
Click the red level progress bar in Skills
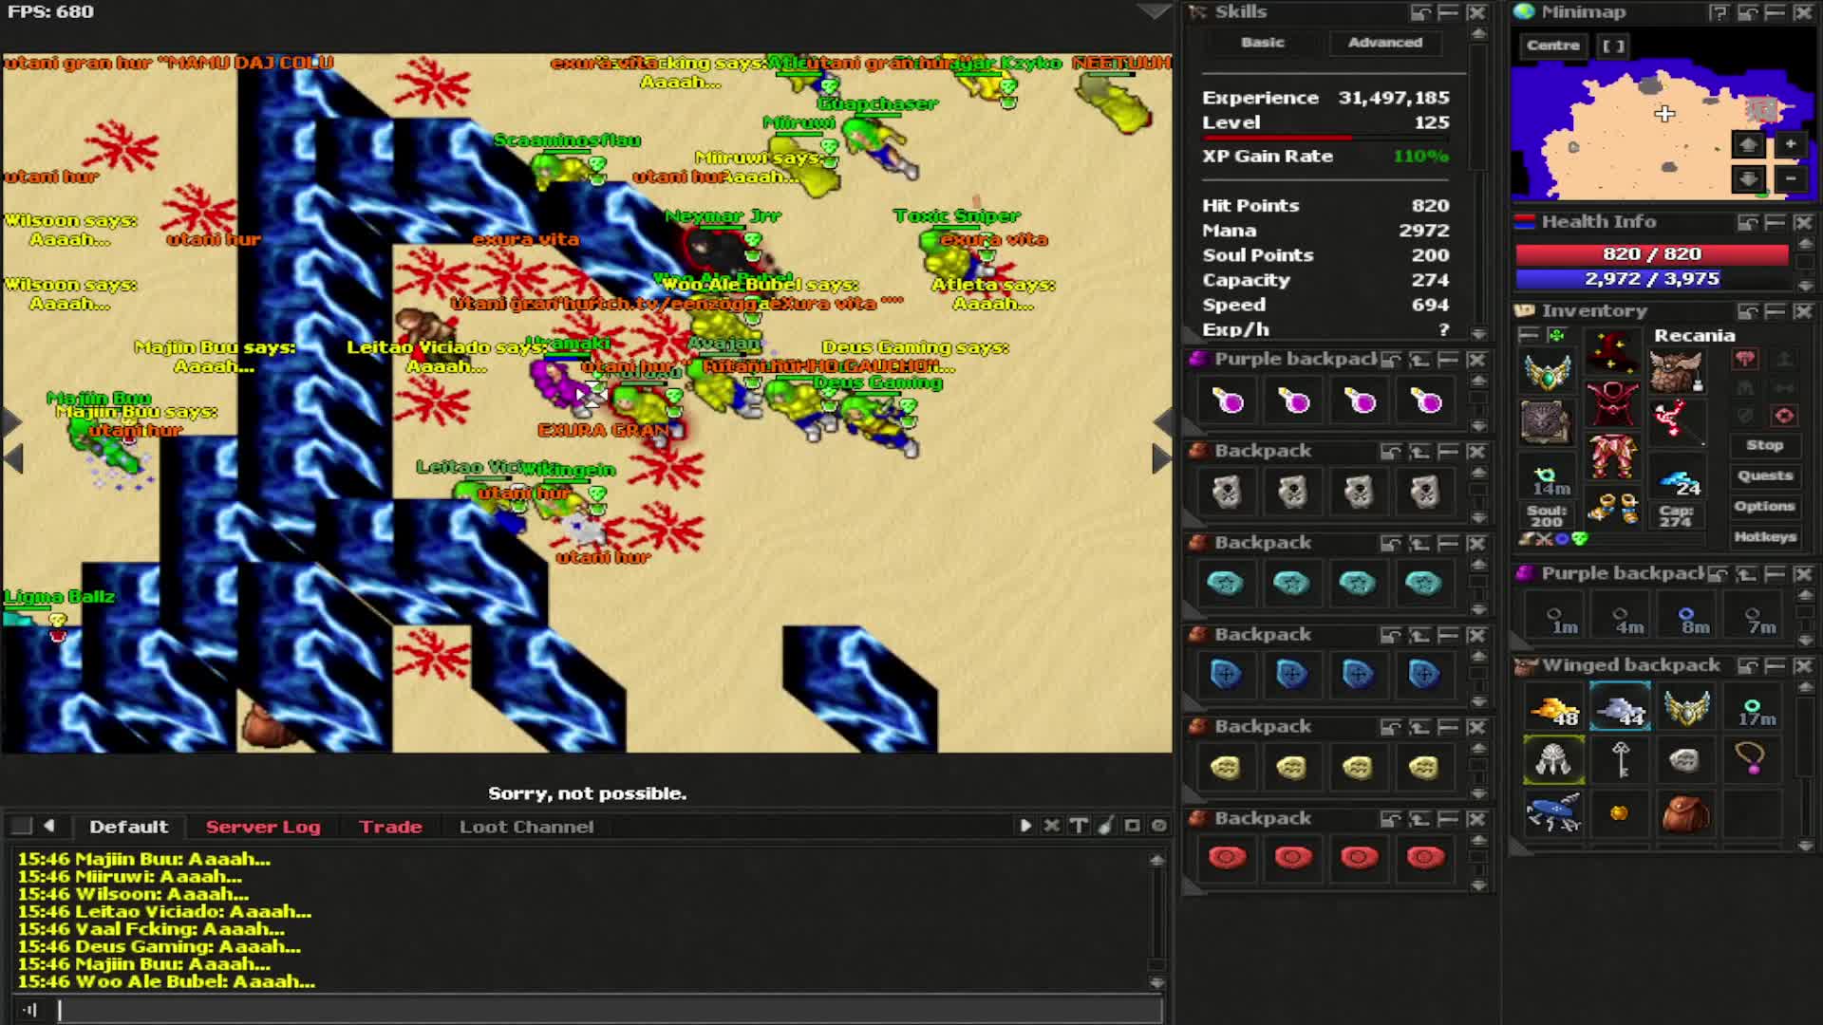coord(1325,139)
